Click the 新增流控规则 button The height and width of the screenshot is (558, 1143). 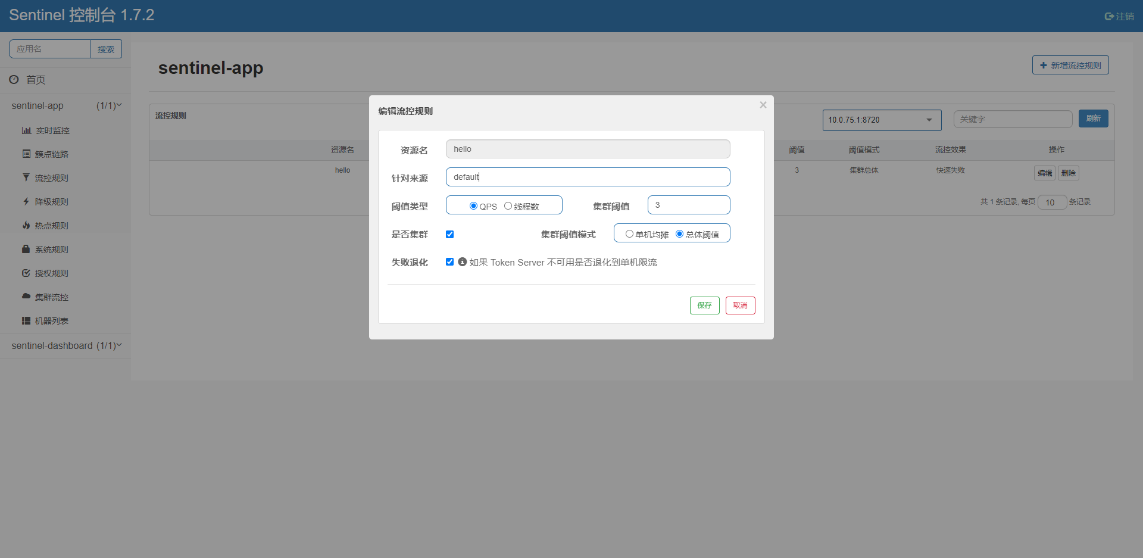(x=1070, y=66)
